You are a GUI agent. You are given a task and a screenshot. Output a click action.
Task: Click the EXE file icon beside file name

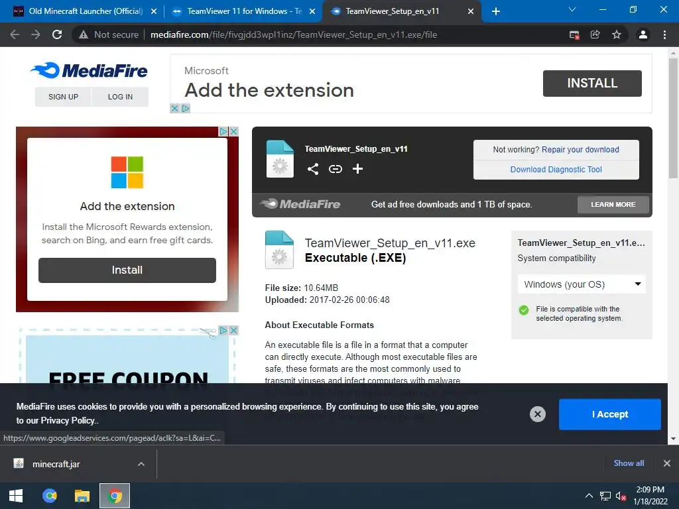pyautogui.click(x=279, y=250)
